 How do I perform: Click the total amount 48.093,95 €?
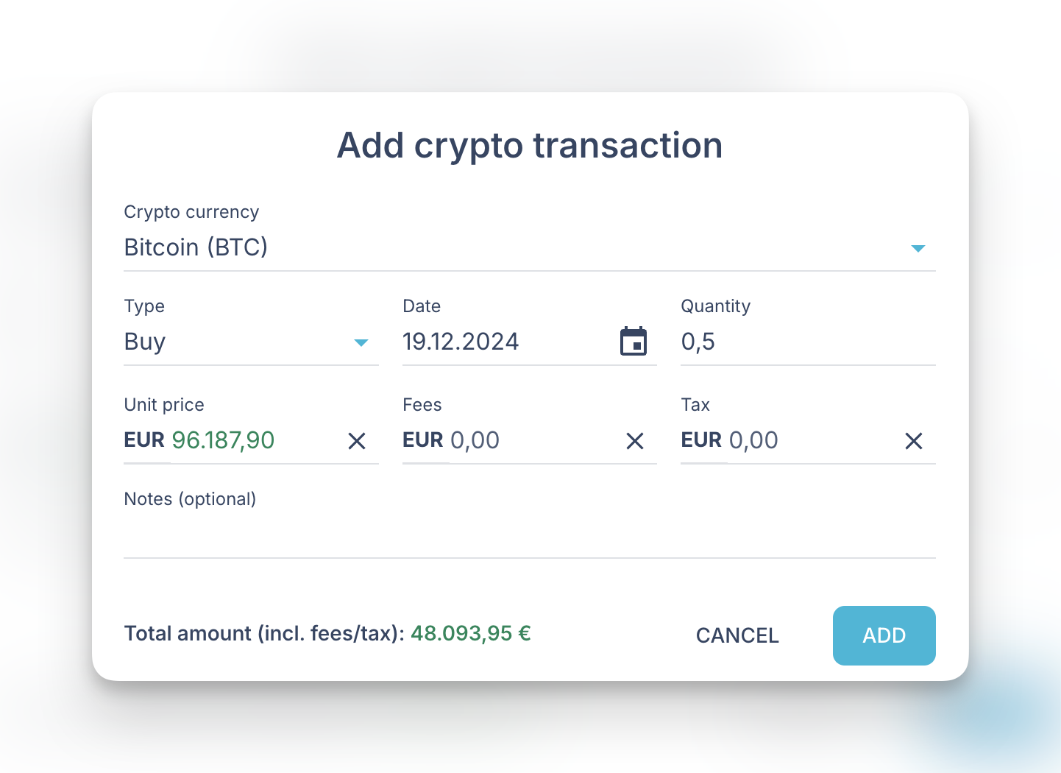coord(470,633)
